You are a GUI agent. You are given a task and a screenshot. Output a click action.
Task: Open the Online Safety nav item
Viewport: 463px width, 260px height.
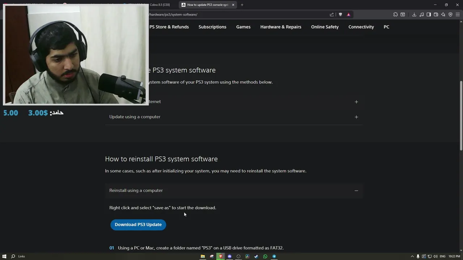pos(325,27)
